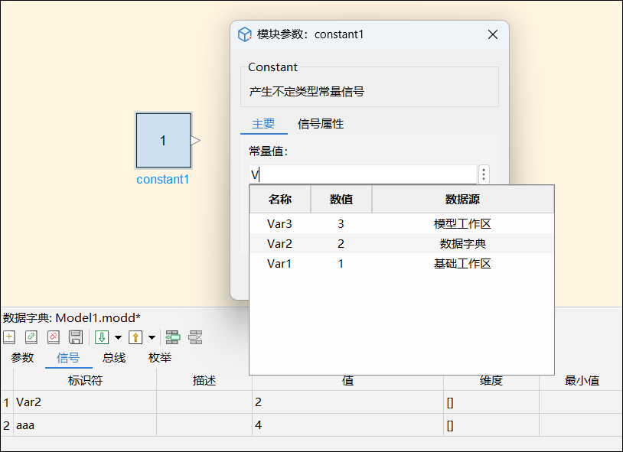Select the constant1 block on canvas

coord(163,141)
